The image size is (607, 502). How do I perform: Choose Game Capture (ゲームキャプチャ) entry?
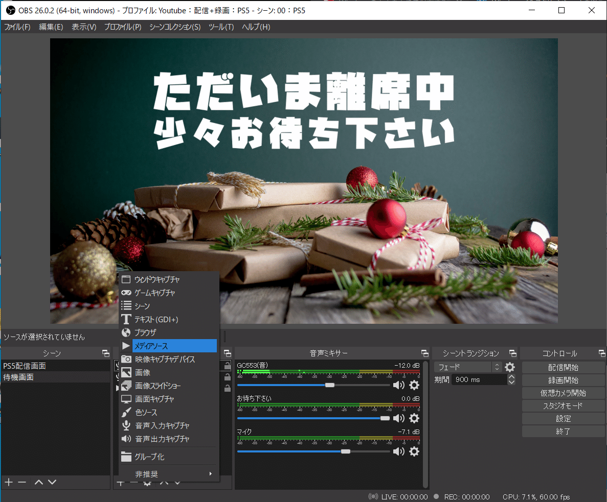(169, 293)
